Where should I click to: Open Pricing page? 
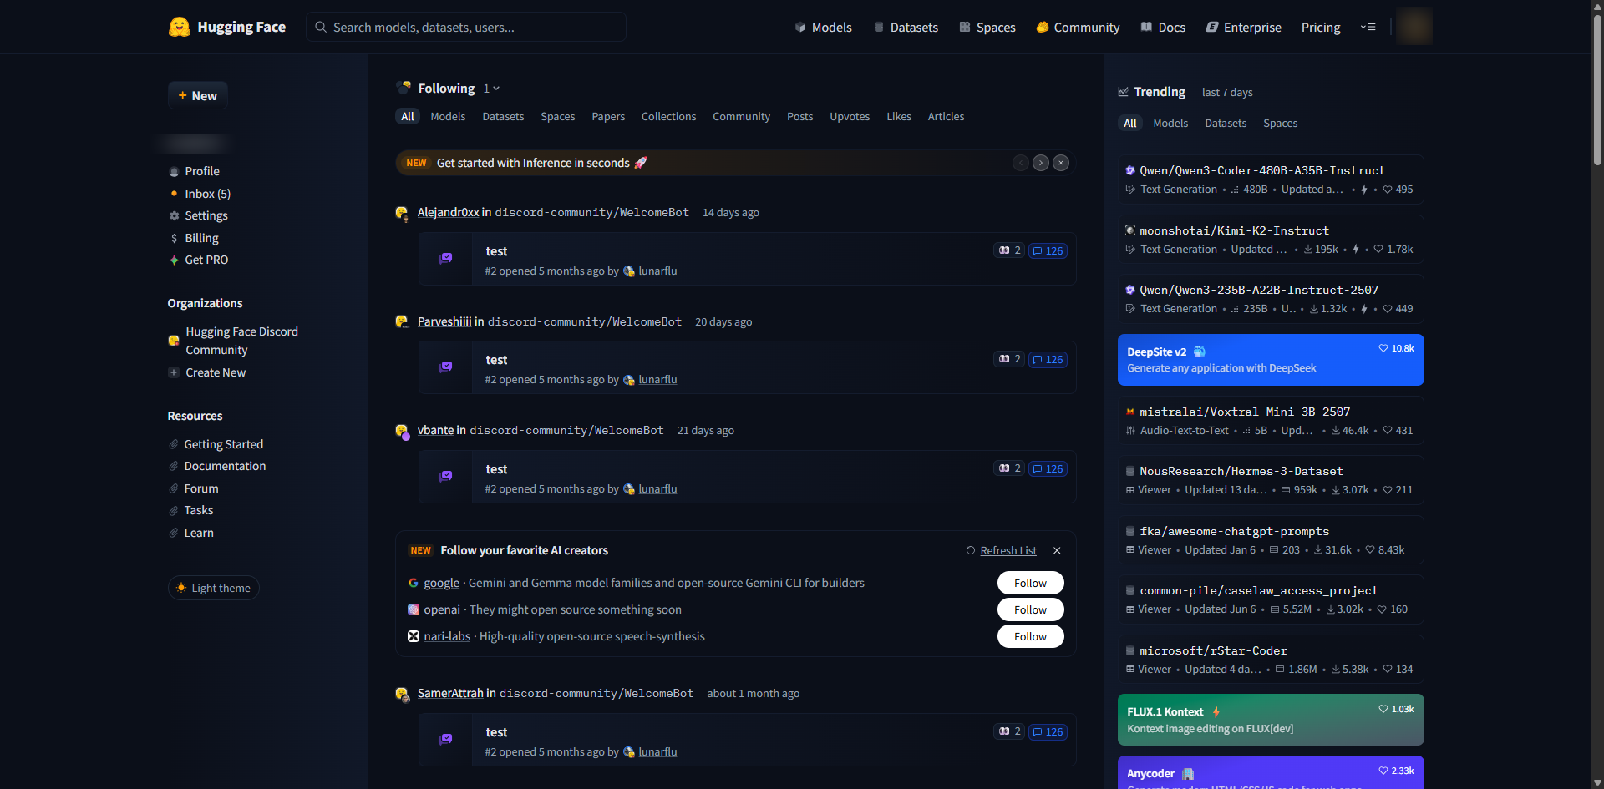pyautogui.click(x=1321, y=28)
